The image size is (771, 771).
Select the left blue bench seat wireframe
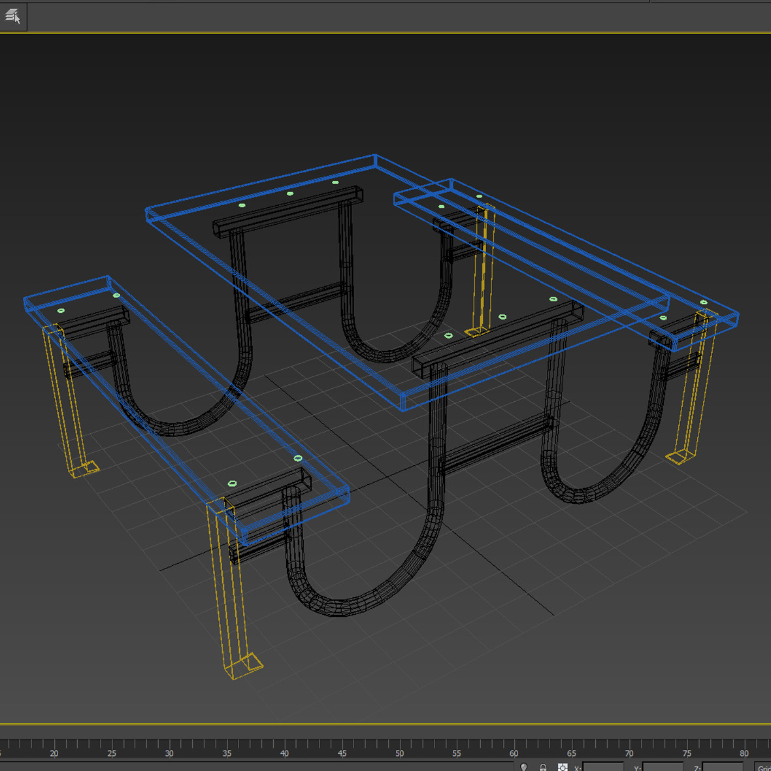[67, 287]
